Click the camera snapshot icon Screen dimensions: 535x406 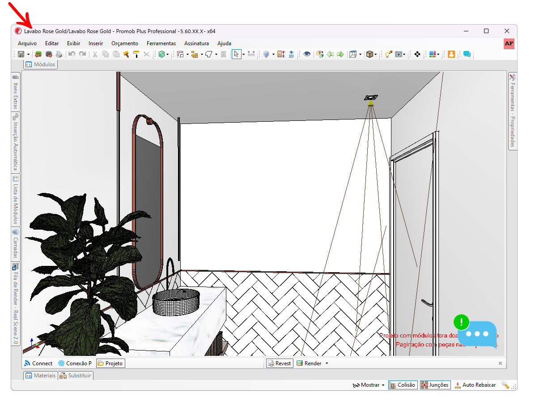[x=399, y=54]
